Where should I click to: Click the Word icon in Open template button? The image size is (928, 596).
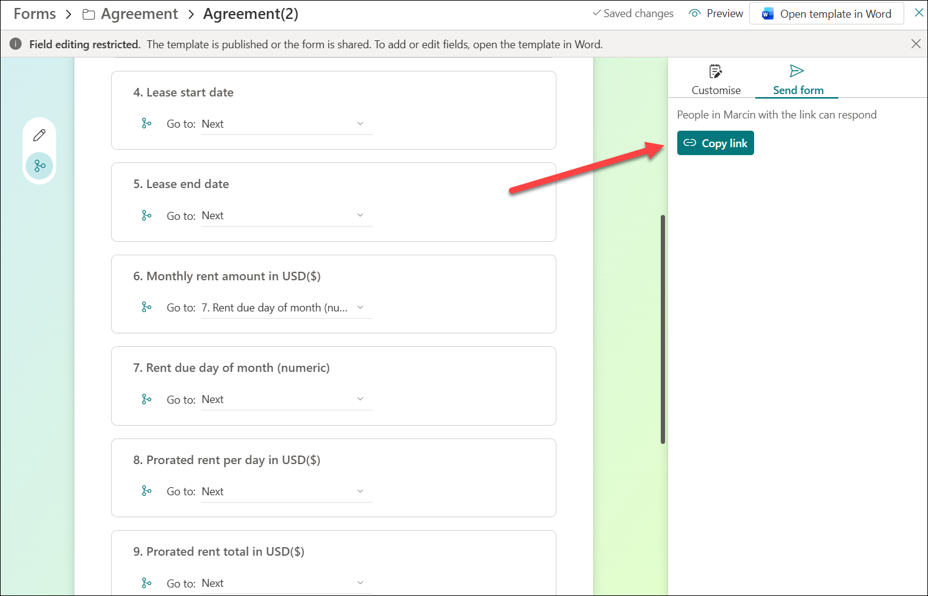click(x=768, y=14)
